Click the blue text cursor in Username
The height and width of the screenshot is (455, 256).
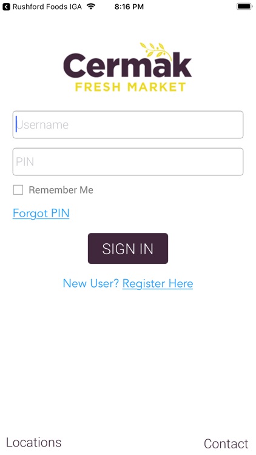point(16,124)
